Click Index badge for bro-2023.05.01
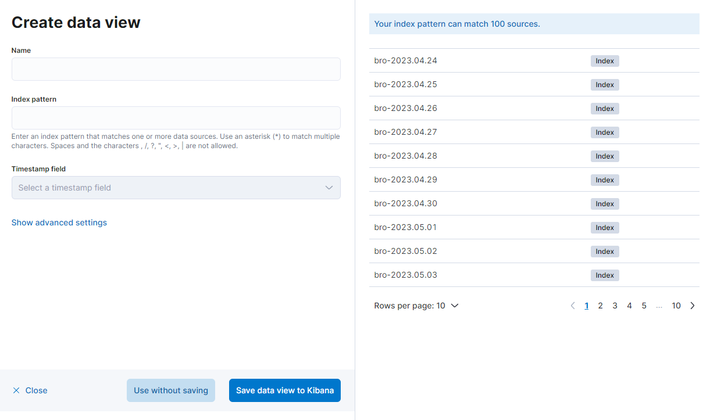Image resolution: width=728 pixels, height=420 pixels. point(605,228)
